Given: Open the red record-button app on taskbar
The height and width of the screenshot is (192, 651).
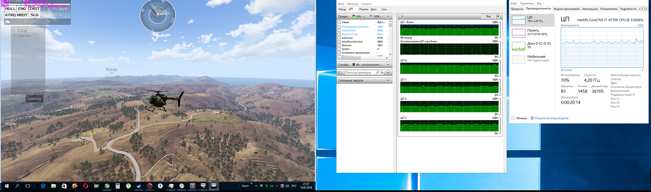Looking at the screenshot, I should [x=150, y=186].
